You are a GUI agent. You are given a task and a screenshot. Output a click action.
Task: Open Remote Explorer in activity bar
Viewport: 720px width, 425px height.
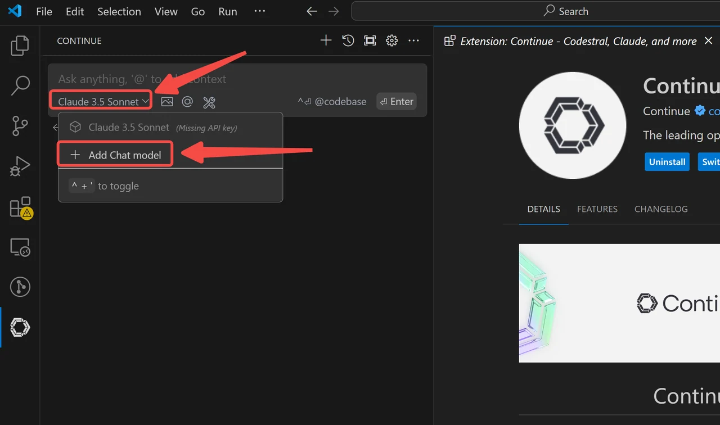(20, 247)
